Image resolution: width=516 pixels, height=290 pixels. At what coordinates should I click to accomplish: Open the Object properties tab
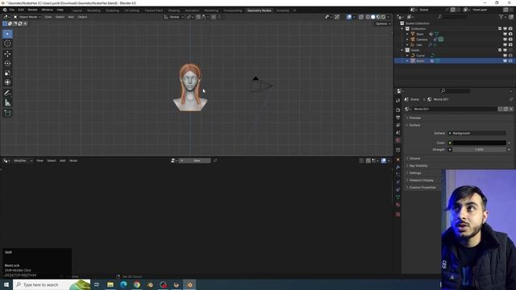[x=397, y=159]
